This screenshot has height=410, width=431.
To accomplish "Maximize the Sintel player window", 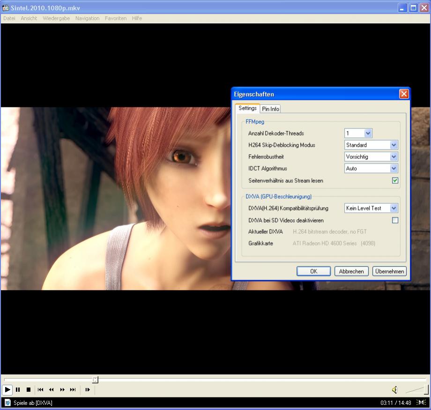I will point(413,7).
